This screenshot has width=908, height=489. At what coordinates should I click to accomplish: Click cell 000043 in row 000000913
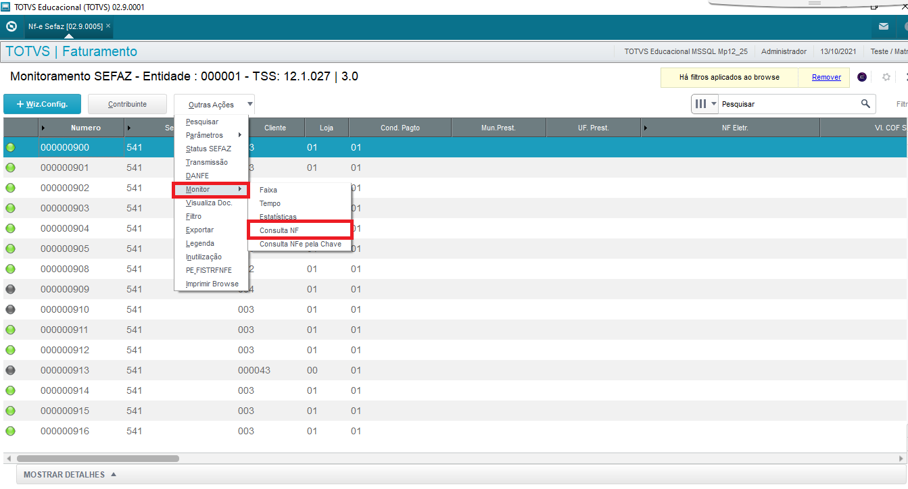pyautogui.click(x=254, y=370)
